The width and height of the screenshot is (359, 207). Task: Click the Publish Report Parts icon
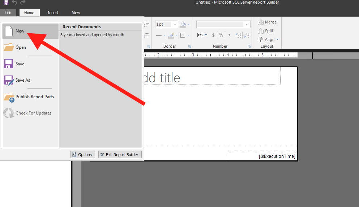tap(9, 97)
